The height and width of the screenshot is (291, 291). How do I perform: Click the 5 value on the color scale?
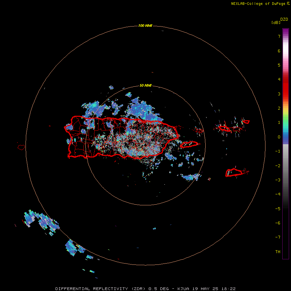point(279,65)
